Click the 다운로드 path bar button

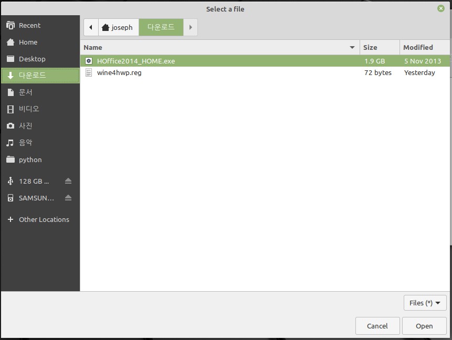click(x=161, y=27)
